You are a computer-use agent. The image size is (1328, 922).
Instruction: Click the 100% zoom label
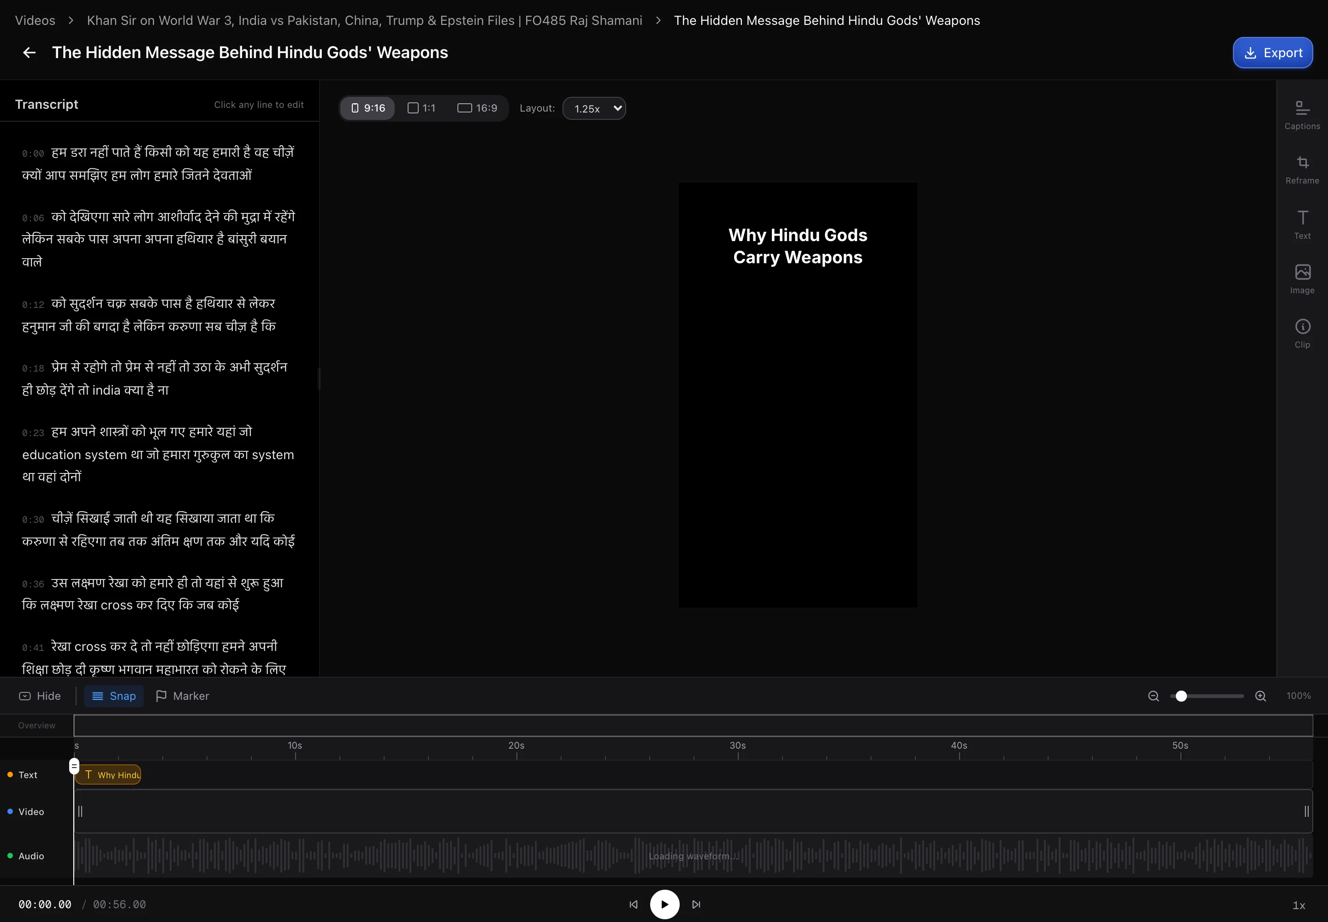(x=1298, y=696)
